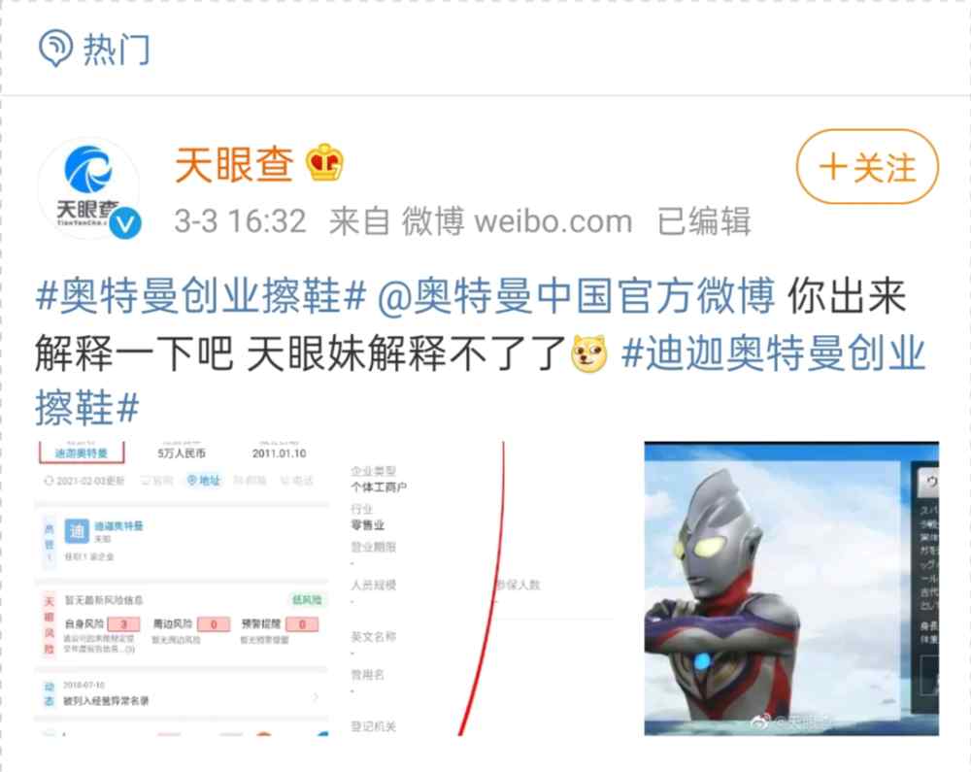Tap the 热门 chat bubble icon

point(55,49)
